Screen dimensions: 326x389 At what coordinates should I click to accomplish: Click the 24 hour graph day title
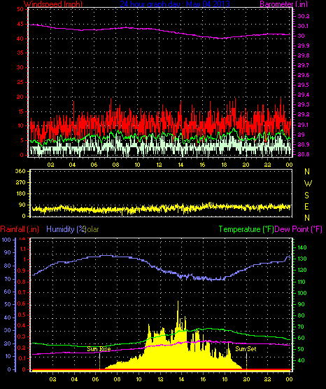click(x=175, y=4)
